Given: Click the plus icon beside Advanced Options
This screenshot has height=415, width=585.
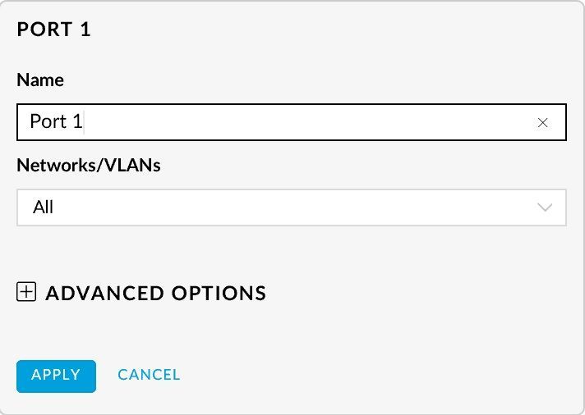Looking at the screenshot, I should pyautogui.click(x=26, y=292).
